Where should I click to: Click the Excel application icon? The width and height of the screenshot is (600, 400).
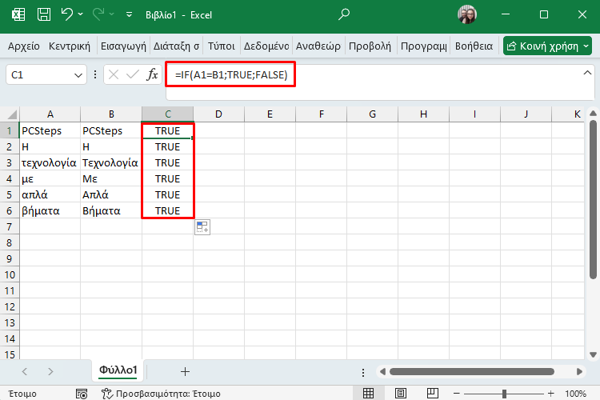pyautogui.click(x=18, y=14)
